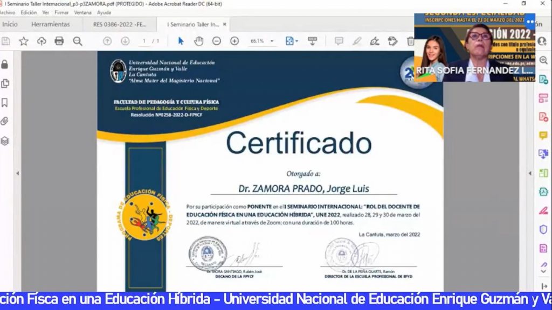Expand the left navigation pane arrow

[18, 173]
